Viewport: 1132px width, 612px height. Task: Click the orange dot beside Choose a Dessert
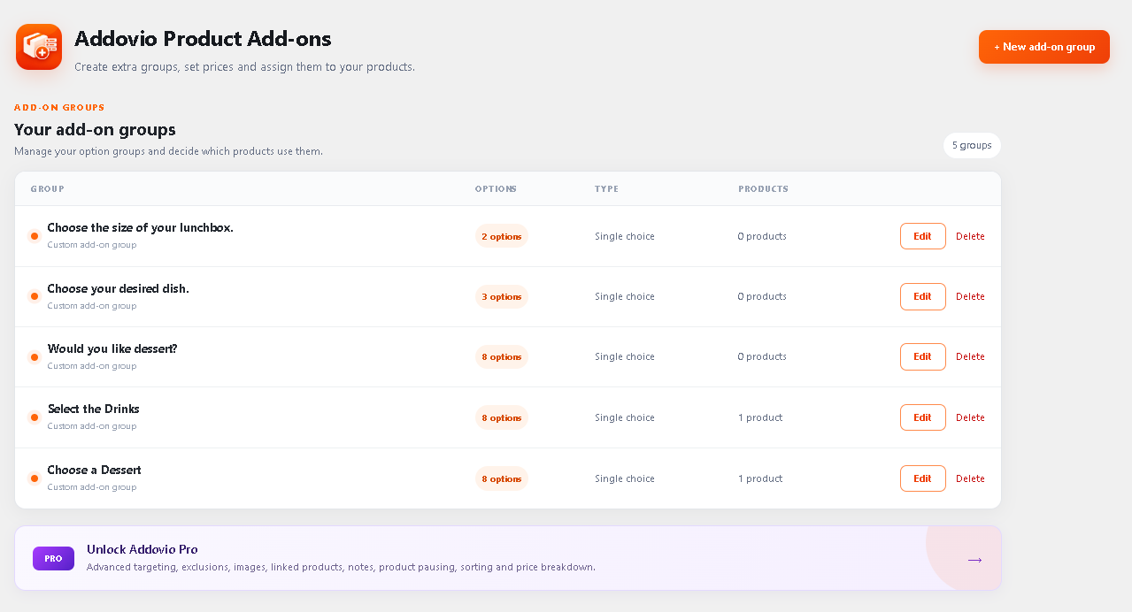(35, 478)
